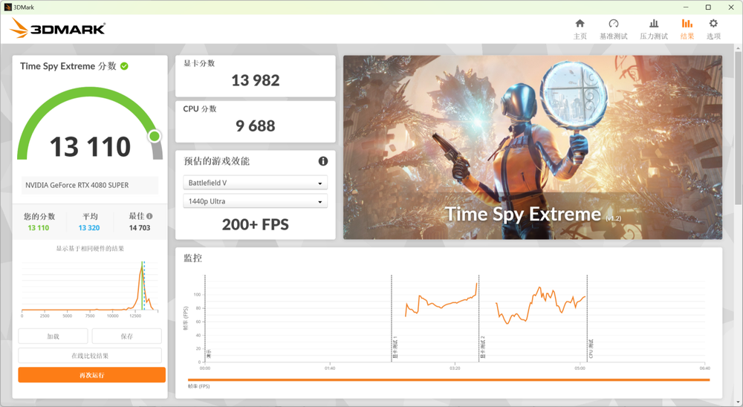Image resolution: width=743 pixels, height=407 pixels.
Task: Click the best score 14 703
Action: [140, 228]
